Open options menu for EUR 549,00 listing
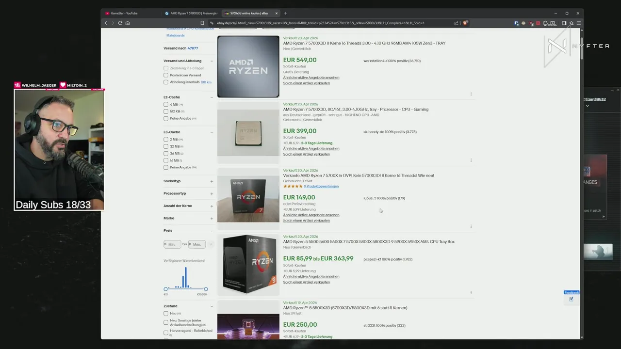 (471, 94)
